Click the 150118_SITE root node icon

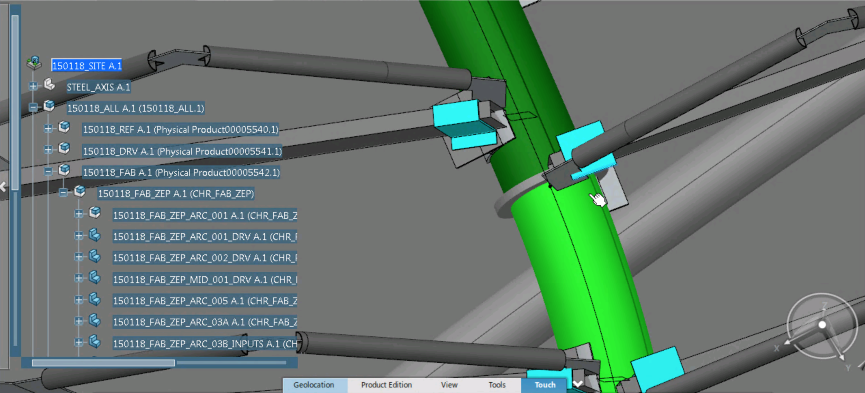coord(34,63)
